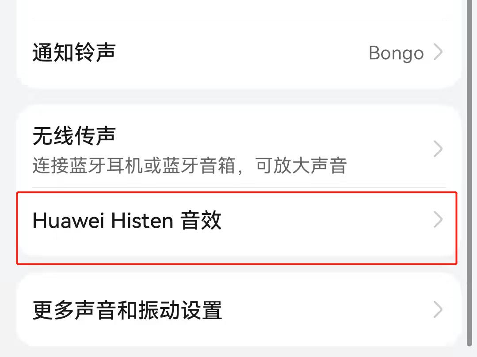Click the vertical scrollbar on the right edge
Image resolution: width=477 pixels, height=357 pixels.
pos(469,173)
